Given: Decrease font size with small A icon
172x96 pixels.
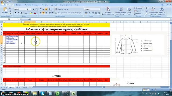Looking at the screenshot, I should coord(36,9).
